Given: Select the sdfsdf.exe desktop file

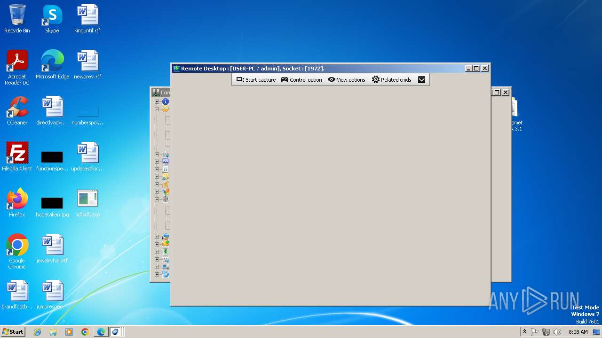Looking at the screenshot, I should pos(87,203).
